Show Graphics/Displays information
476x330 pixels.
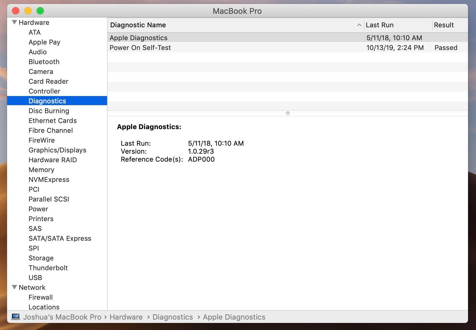click(57, 150)
